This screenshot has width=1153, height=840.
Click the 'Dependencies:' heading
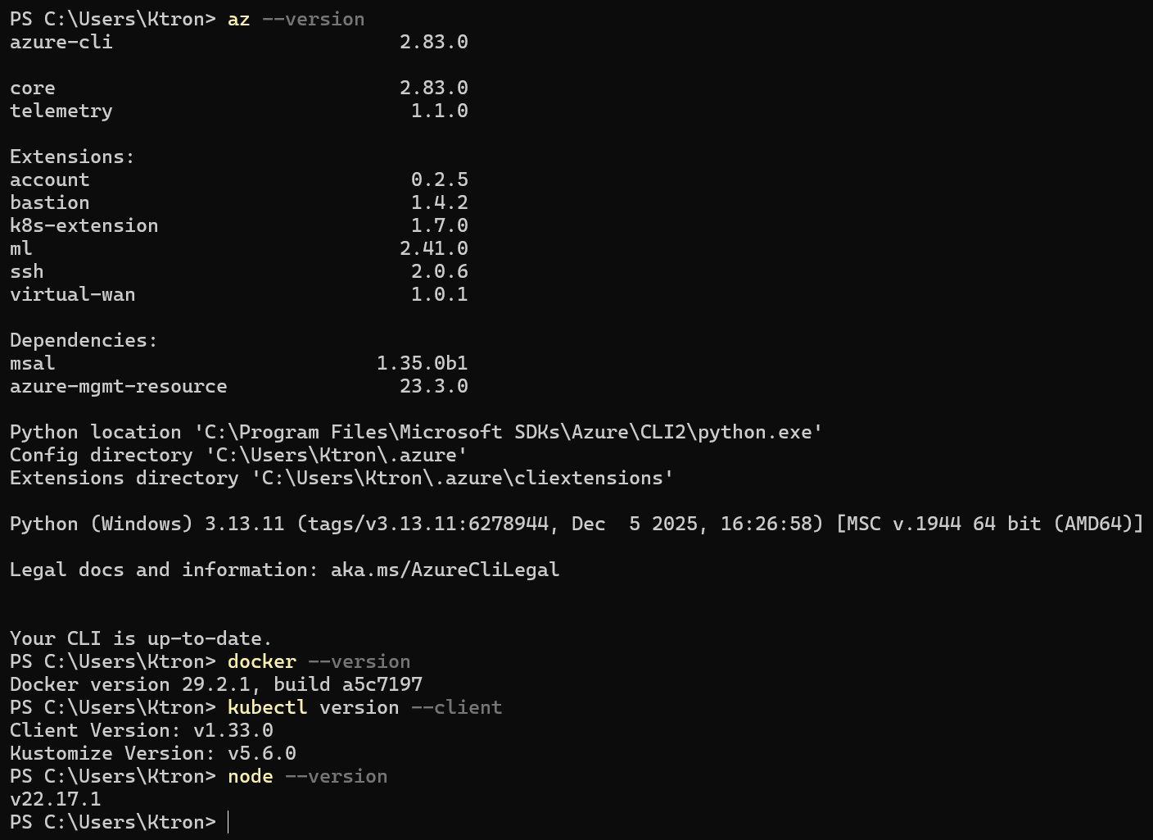point(84,340)
